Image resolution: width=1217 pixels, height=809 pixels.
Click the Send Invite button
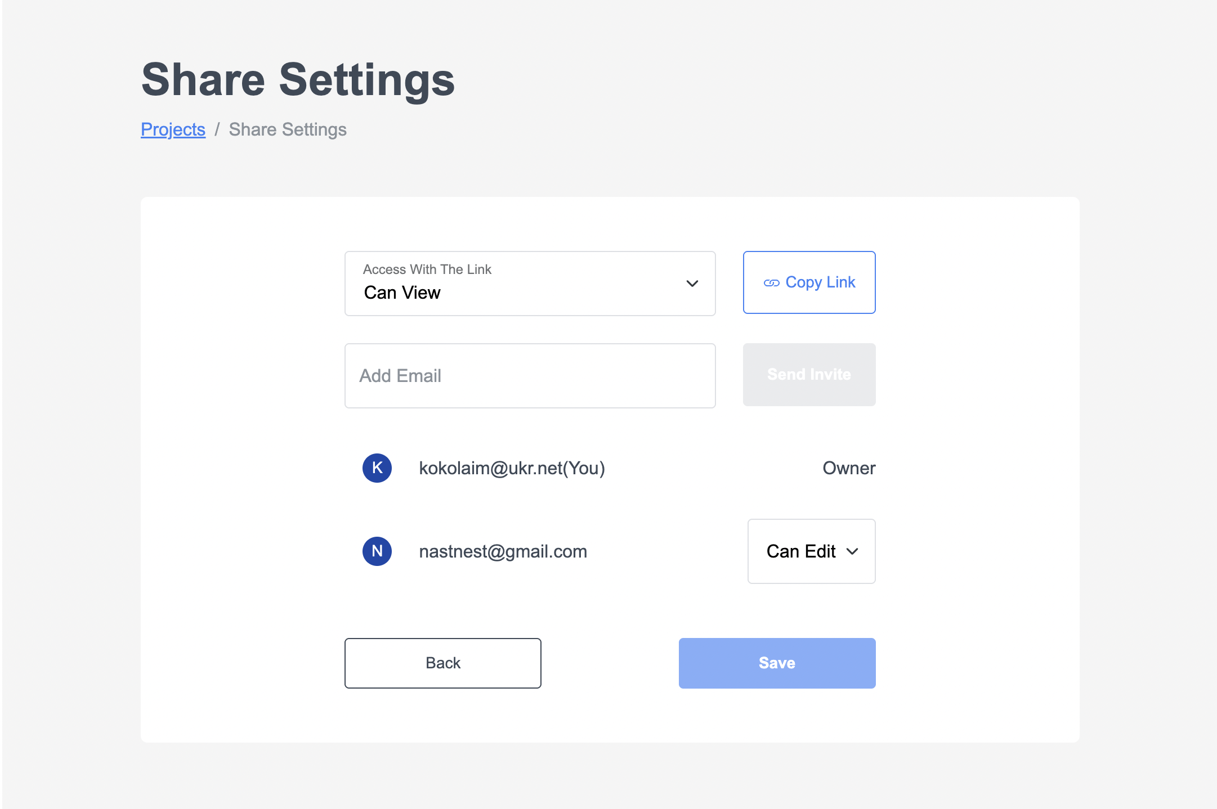pyautogui.click(x=809, y=375)
